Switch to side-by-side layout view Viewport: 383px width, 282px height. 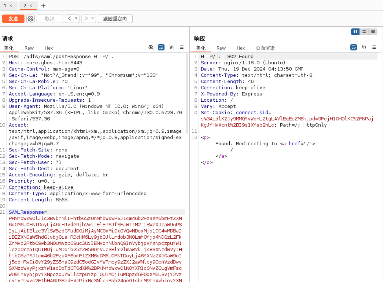tap(355, 32)
